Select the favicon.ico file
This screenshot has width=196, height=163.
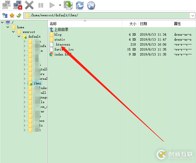tap(64, 49)
